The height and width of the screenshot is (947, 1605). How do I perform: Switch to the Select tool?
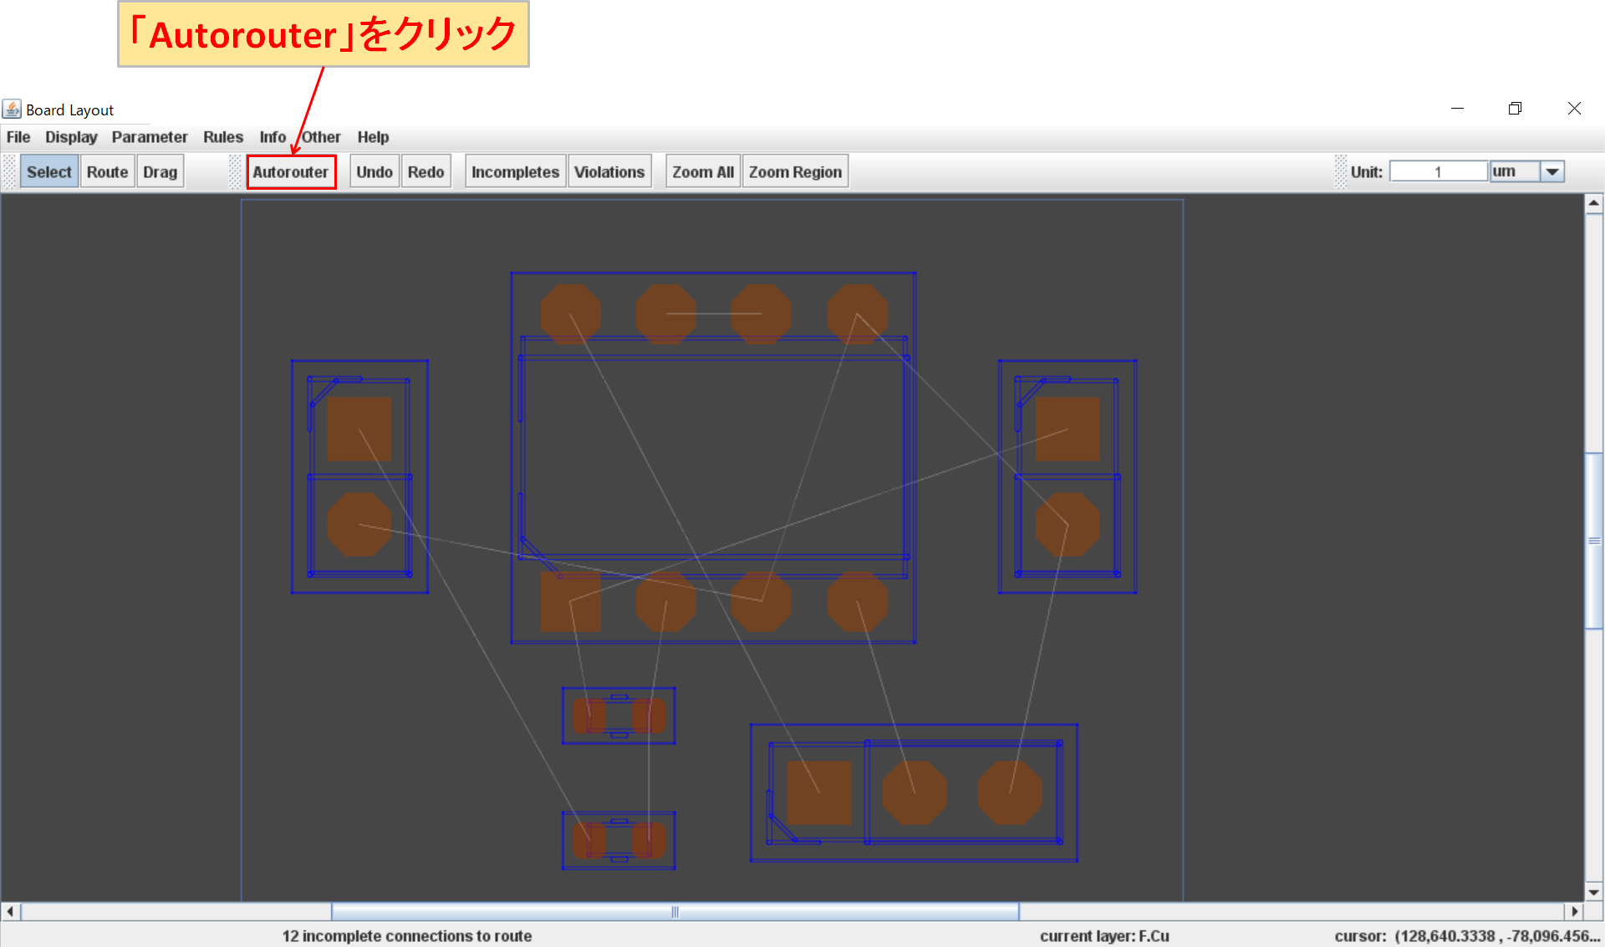click(48, 171)
